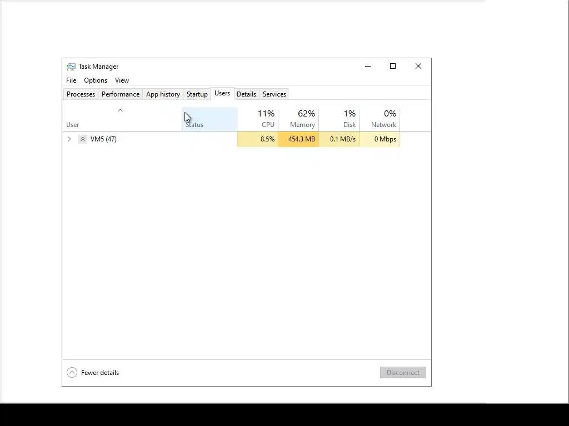Sort by the Memory column header
This screenshot has height=426, width=569.
[x=298, y=119]
